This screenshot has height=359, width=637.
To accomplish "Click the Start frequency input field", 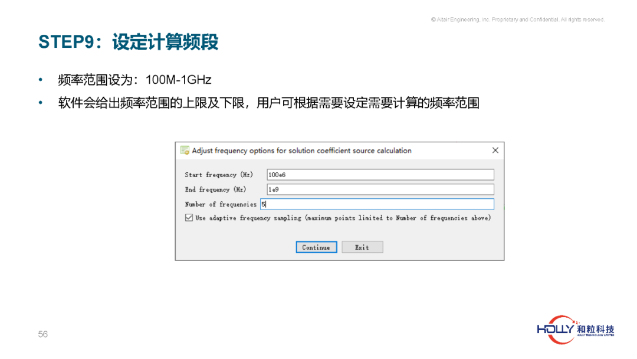I will point(380,175).
